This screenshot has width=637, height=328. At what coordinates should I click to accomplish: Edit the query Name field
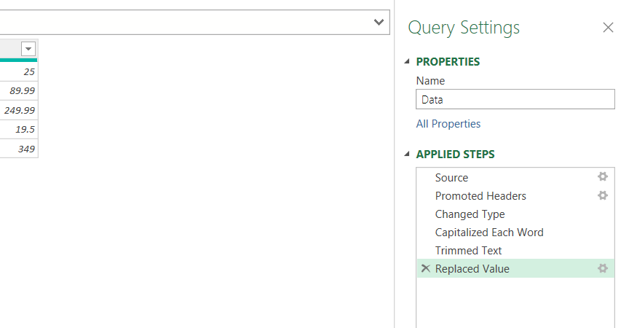515,99
